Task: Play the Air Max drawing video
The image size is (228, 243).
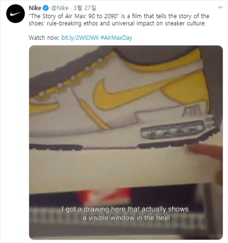Action: coord(126,142)
